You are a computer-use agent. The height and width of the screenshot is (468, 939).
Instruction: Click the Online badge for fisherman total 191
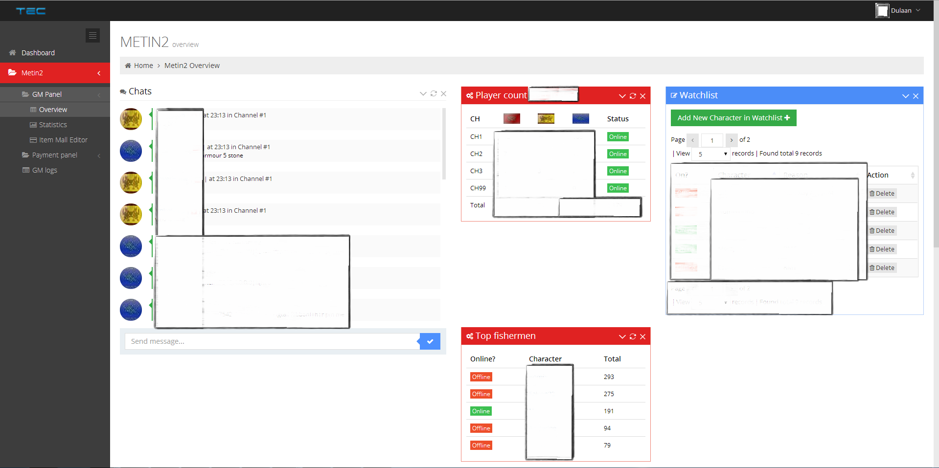point(481,411)
